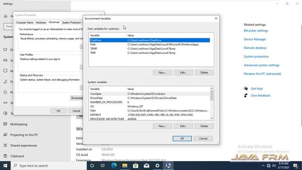Click Delete under User variables
Screen dimensions: 302x170
tap(204, 73)
